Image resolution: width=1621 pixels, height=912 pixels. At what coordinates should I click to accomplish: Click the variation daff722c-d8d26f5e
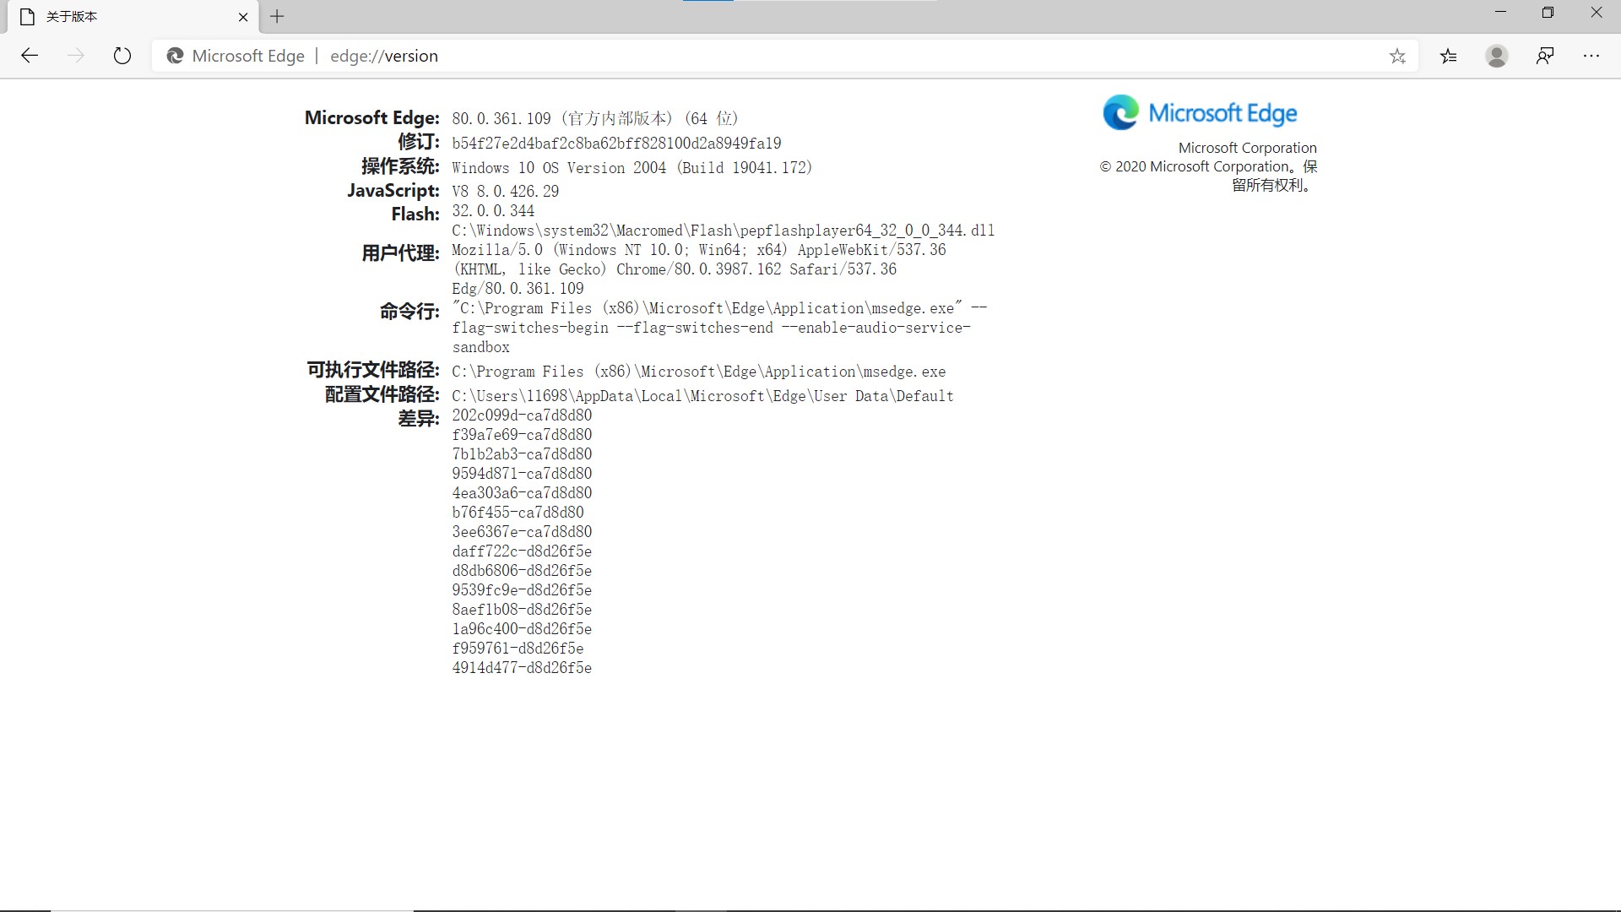point(522,551)
